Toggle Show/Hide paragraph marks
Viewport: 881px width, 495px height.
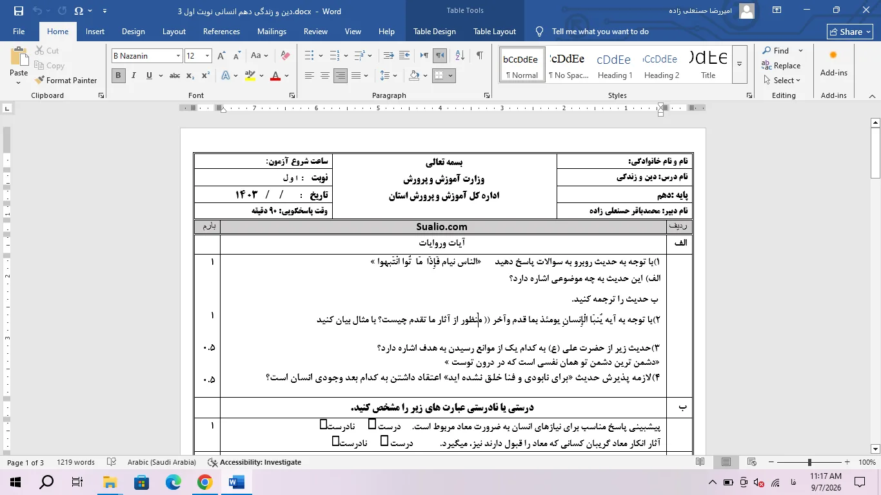pos(479,56)
